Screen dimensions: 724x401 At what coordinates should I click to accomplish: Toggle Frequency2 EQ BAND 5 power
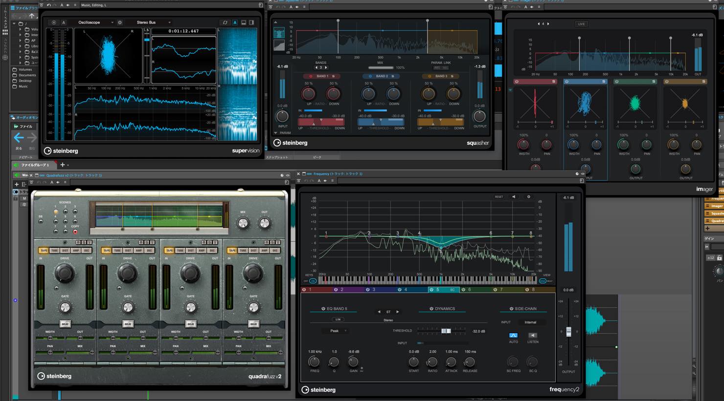[x=323, y=309]
